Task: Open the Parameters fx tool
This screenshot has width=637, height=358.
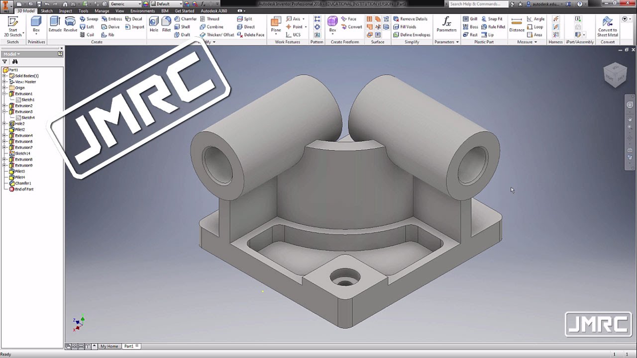Action: [446, 24]
